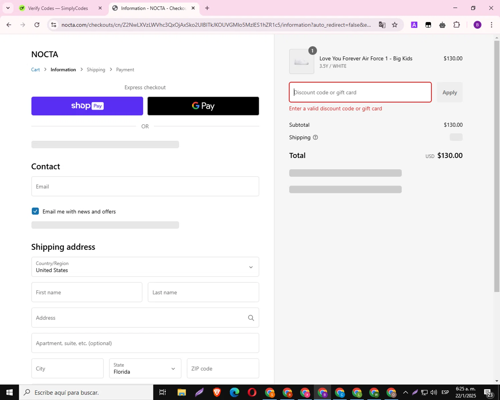Click the address search magnifier icon
This screenshot has width=500, height=400.
[x=251, y=318]
